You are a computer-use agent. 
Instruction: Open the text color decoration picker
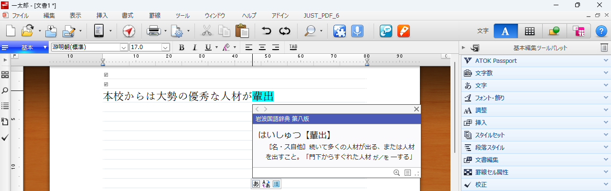[x=225, y=47]
